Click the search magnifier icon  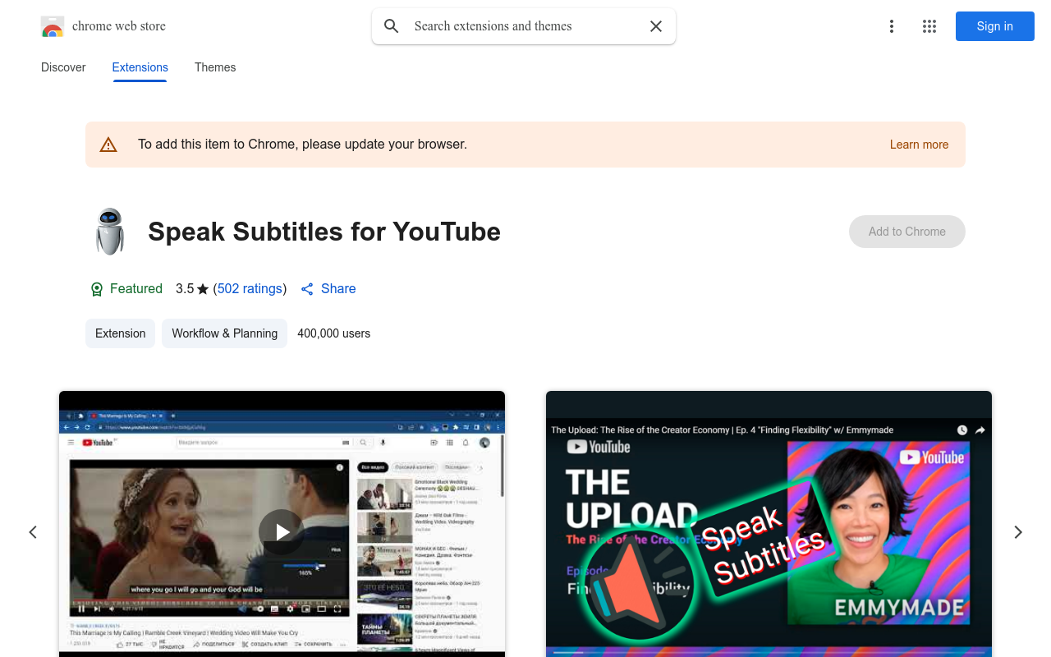[x=392, y=26]
